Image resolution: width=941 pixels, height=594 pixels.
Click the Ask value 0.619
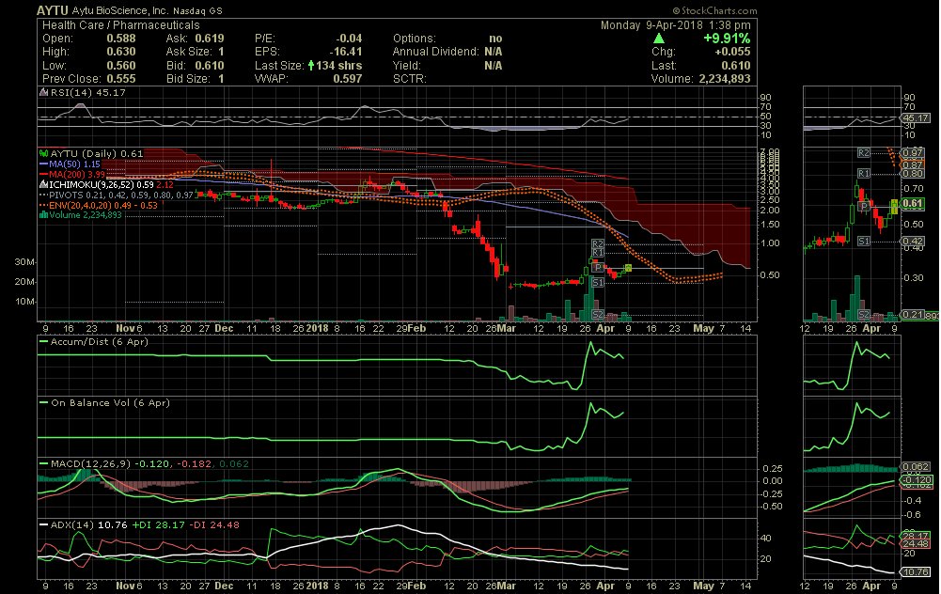[210, 39]
